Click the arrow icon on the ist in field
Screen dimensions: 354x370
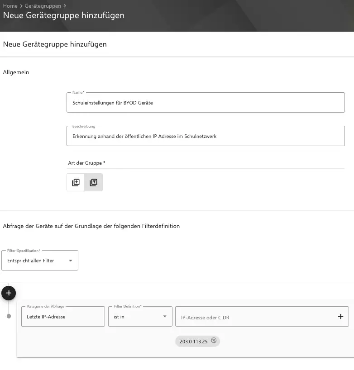coord(166,316)
